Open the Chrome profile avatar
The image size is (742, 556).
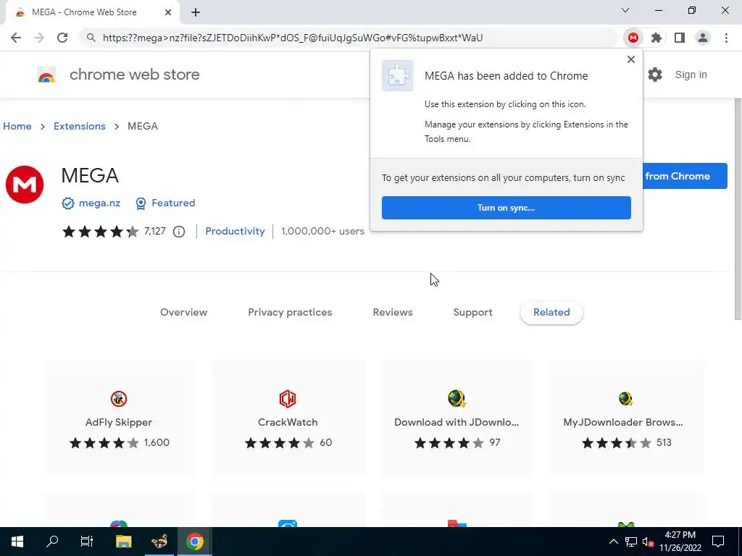[x=703, y=38]
